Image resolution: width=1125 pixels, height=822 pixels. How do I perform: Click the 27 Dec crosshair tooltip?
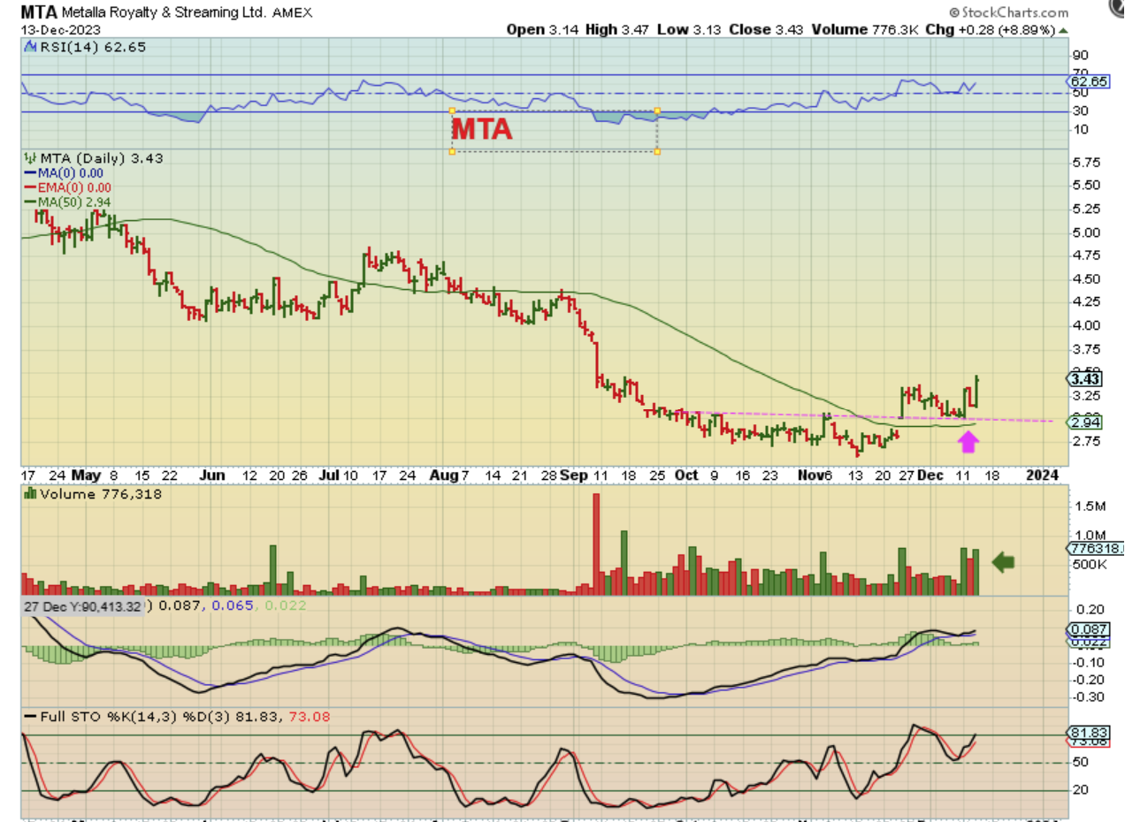click(81, 606)
